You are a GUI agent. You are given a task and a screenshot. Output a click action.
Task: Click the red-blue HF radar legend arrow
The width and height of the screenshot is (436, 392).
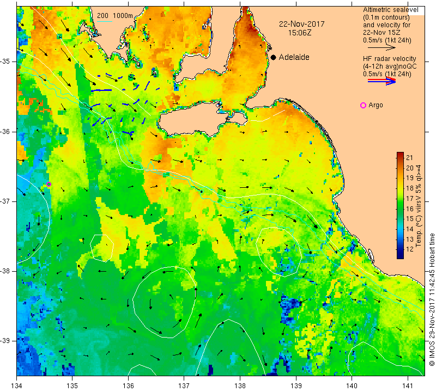click(381, 81)
